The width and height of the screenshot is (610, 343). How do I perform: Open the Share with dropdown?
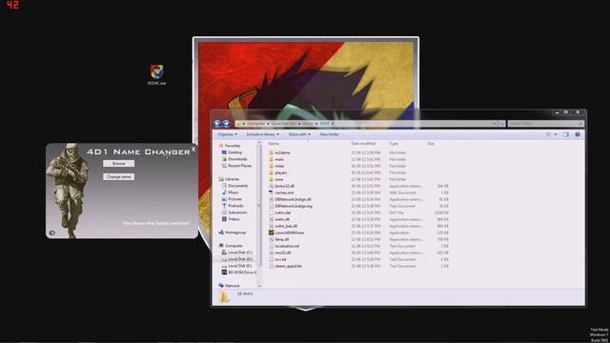coord(299,134)
